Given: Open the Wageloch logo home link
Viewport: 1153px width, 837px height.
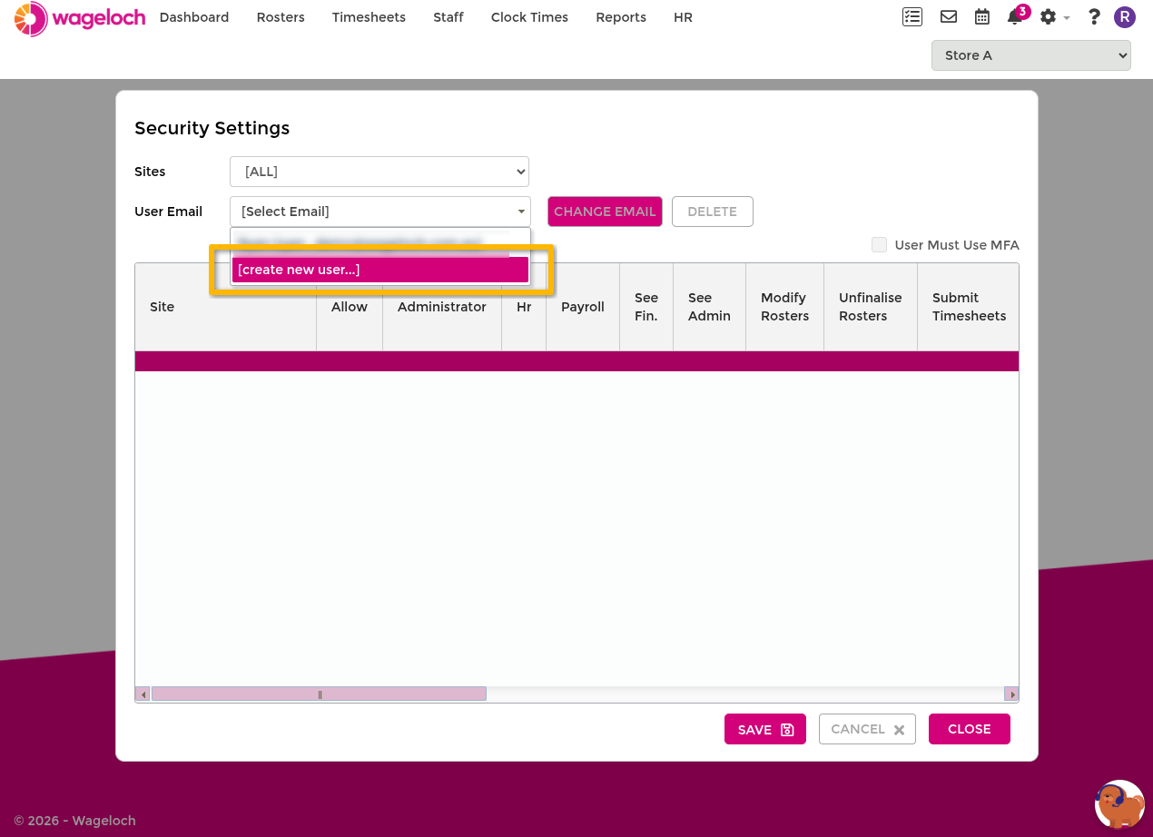Looking at the screenshot, I should click(80, 18).
